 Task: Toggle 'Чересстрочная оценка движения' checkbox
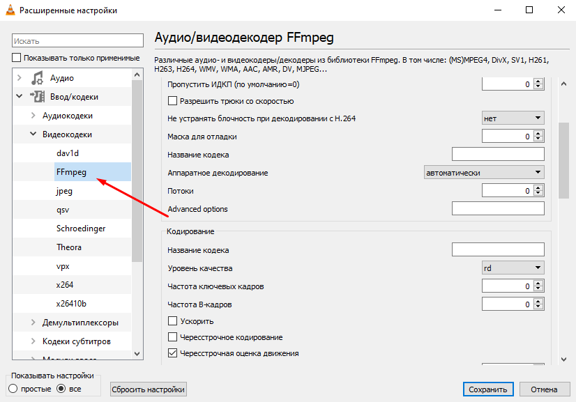pyautogui.click(x=173, y=353)
